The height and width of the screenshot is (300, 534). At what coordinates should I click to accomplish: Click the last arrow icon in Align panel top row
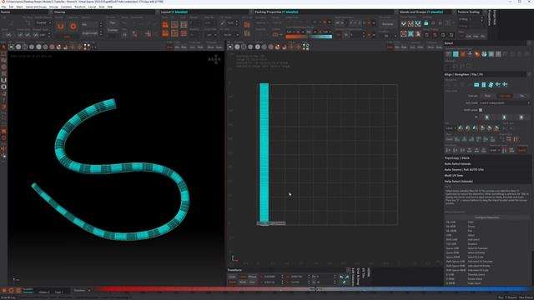click(x=505, y=84)
